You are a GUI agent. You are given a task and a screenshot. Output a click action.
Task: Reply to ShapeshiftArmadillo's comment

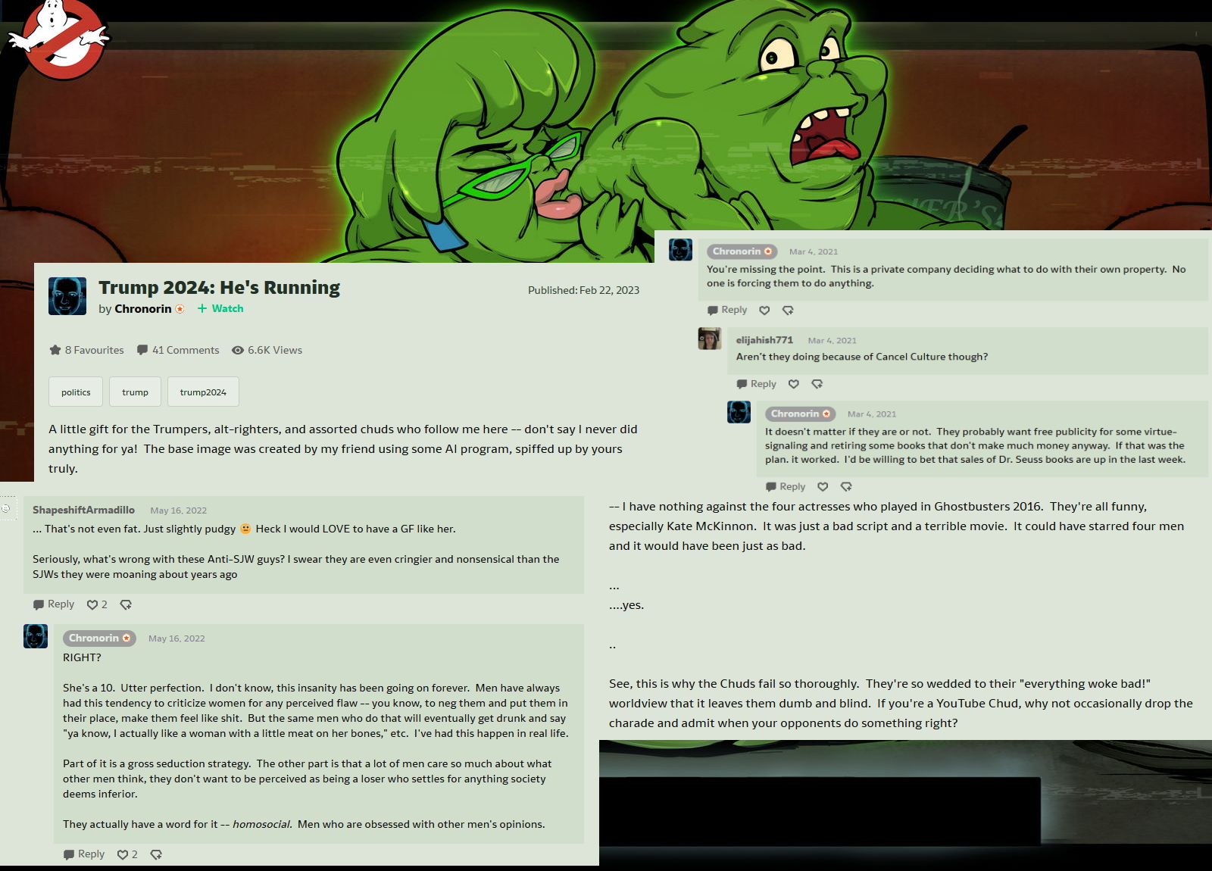click(54, 604)
